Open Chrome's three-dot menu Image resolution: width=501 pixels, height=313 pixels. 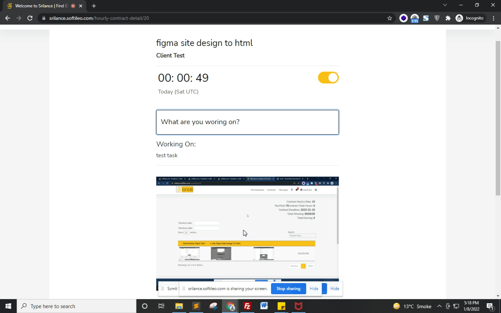(x=494, y=18)
